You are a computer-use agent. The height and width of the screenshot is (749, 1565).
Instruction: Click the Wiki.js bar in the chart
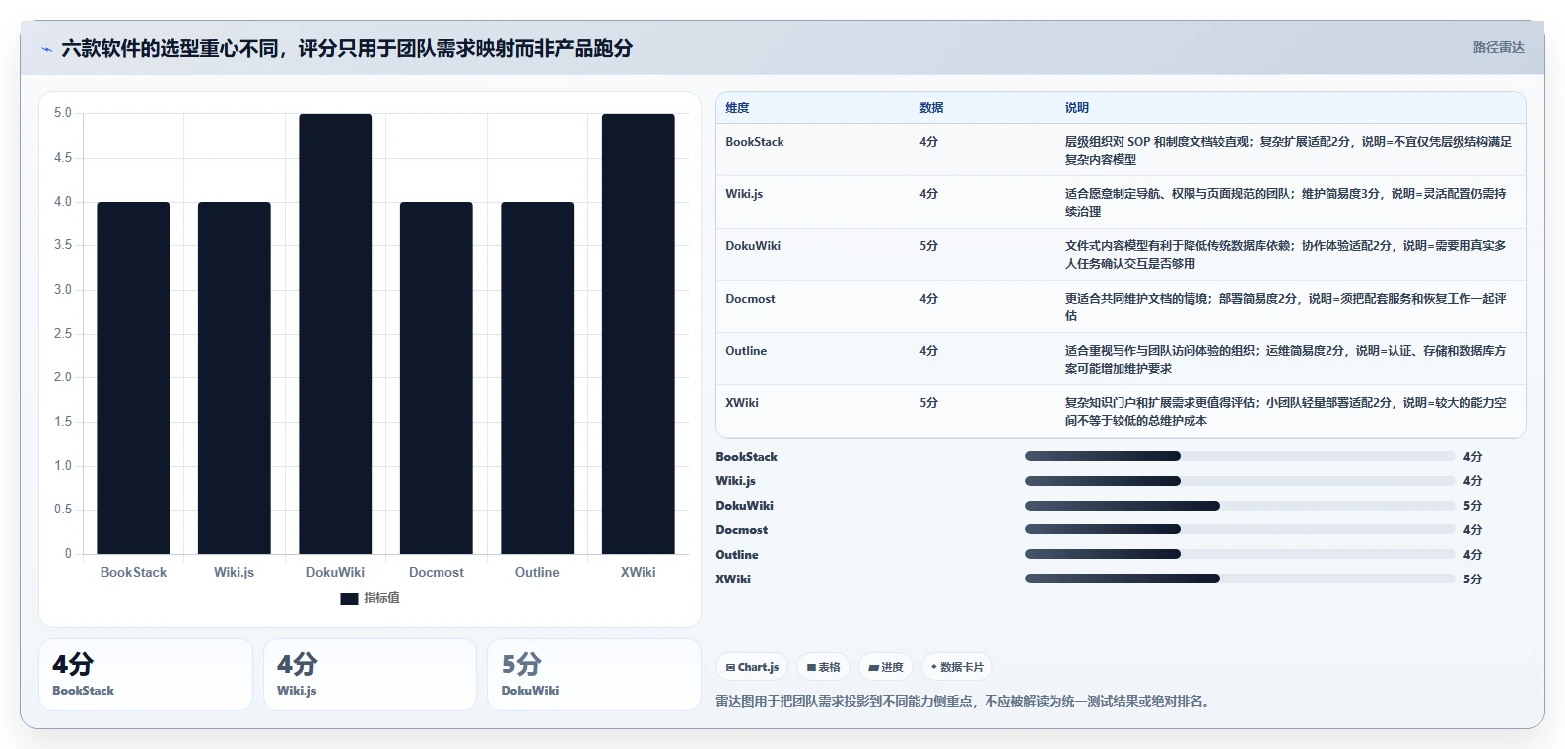235,378
